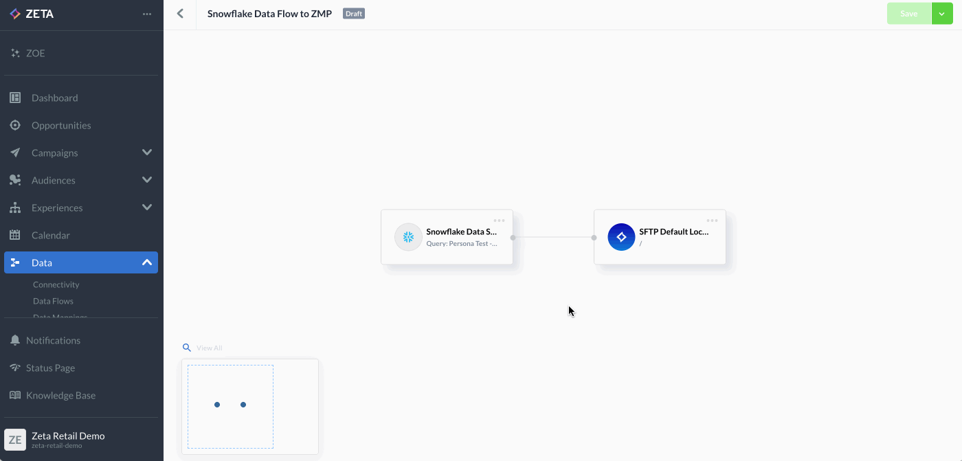The height and width of the screenshot is (461, 962).
Task: Click the Dashboard icon in sidebar
Action: (15, 98)
